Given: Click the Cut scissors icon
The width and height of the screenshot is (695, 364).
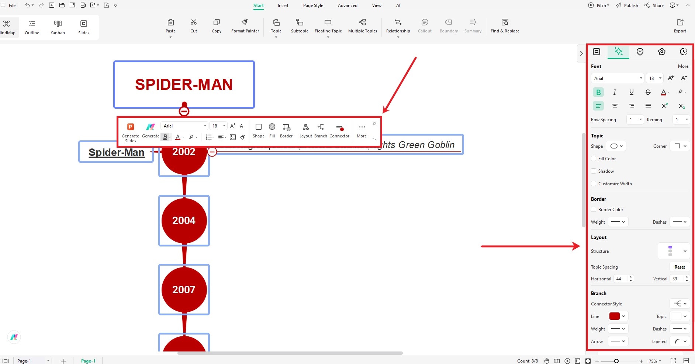Looking at the screenshot, I should tap(194, 22).
